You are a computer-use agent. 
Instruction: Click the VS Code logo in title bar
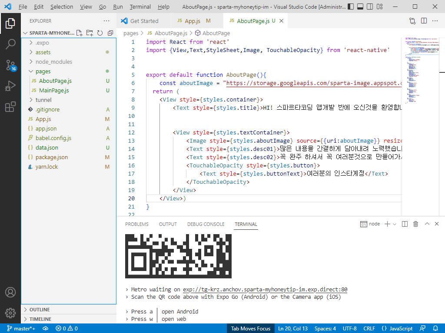tap(8, 6)
